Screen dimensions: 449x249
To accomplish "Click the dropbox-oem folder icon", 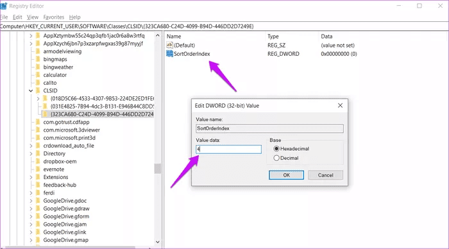I will point(38,161).
